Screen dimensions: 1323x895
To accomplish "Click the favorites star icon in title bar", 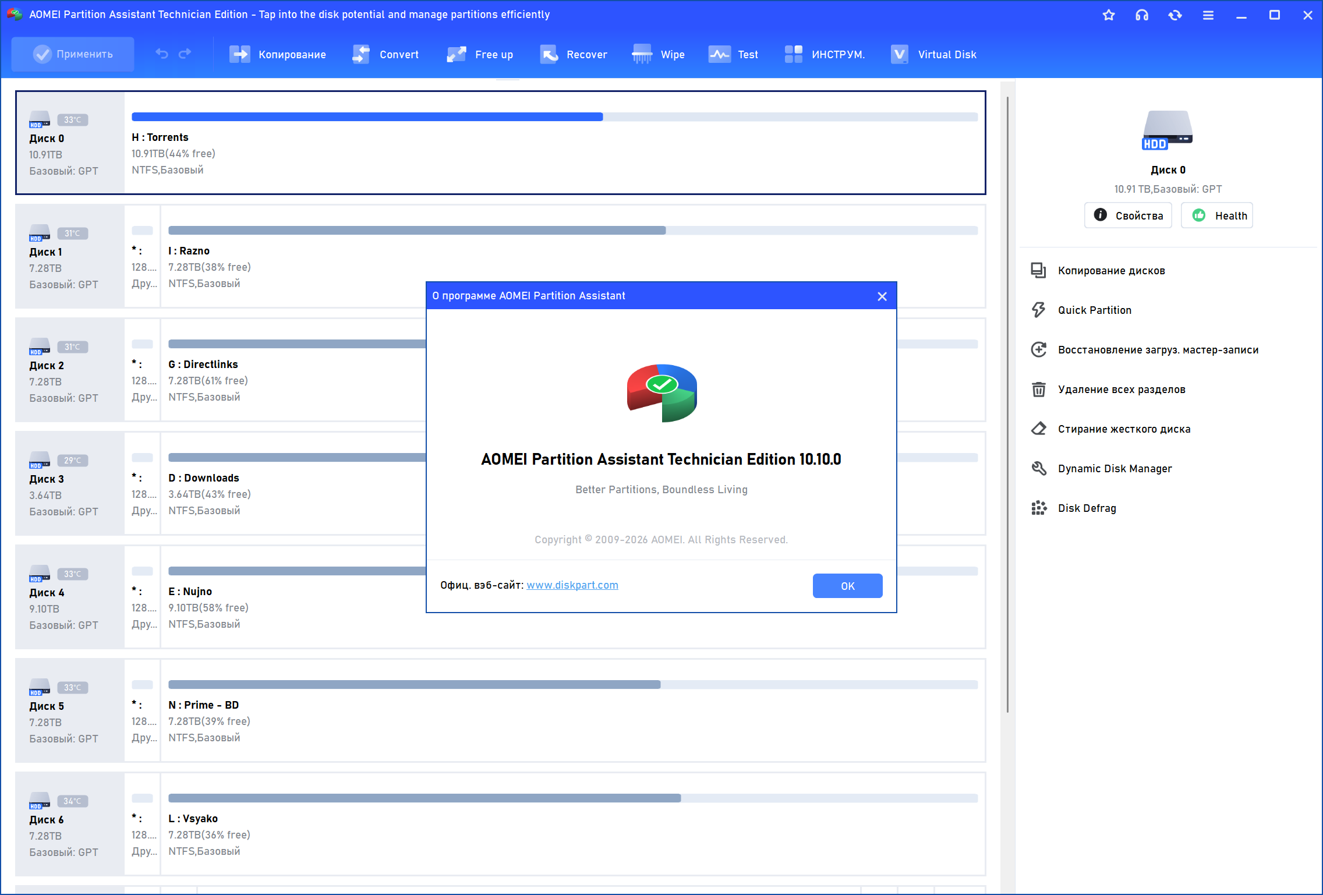I will pyautogui.click(x=1109, y=15).
